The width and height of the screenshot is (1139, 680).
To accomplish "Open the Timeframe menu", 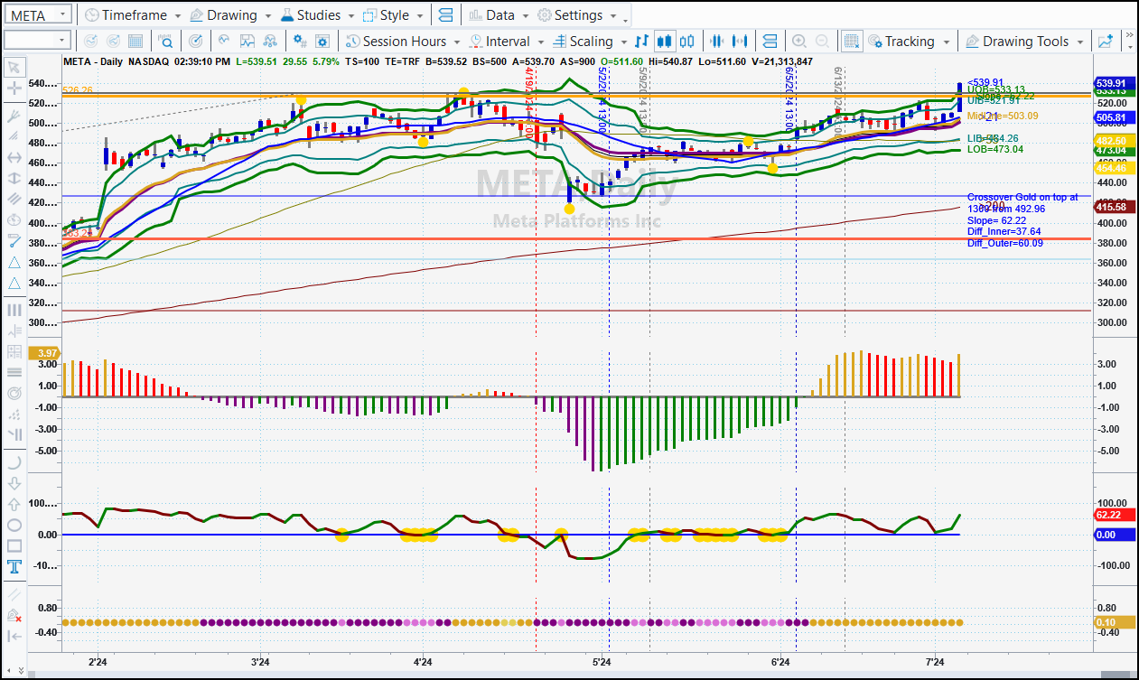I will (132, 14).
